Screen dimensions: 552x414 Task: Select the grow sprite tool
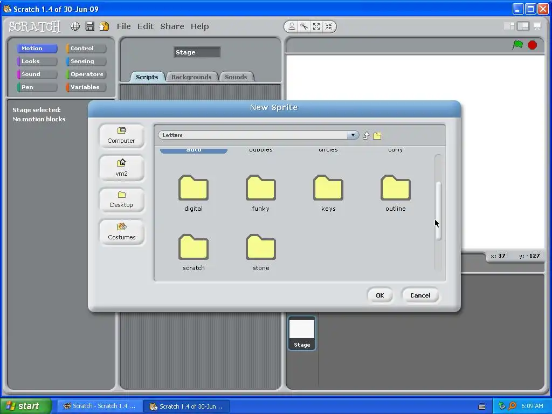[316, 26]
